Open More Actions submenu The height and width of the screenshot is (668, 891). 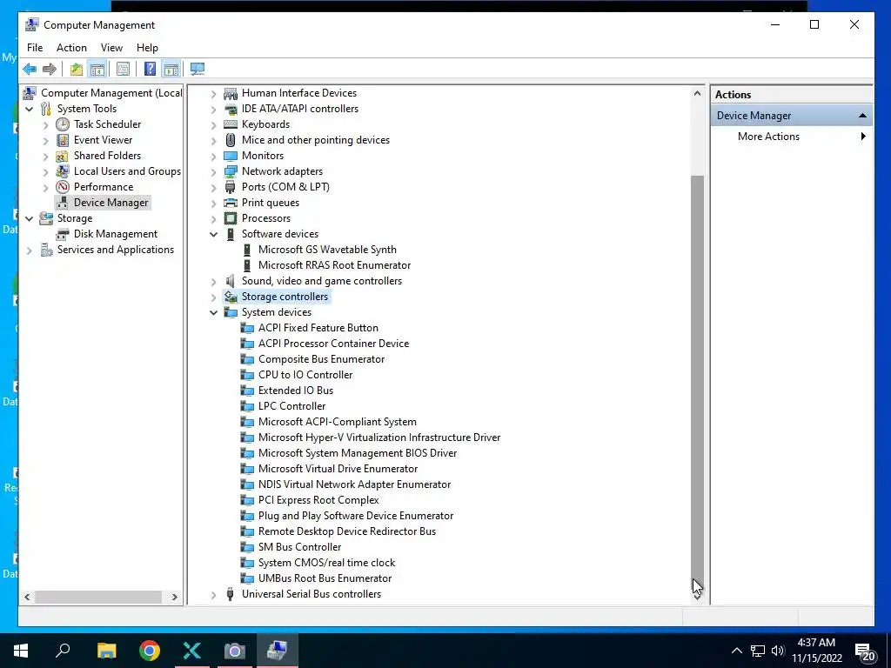click(x=768, y=137)
